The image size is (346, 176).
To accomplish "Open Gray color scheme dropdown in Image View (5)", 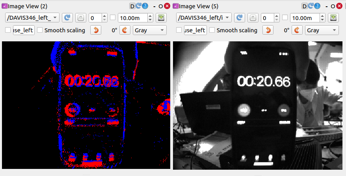I will [322, 30].
